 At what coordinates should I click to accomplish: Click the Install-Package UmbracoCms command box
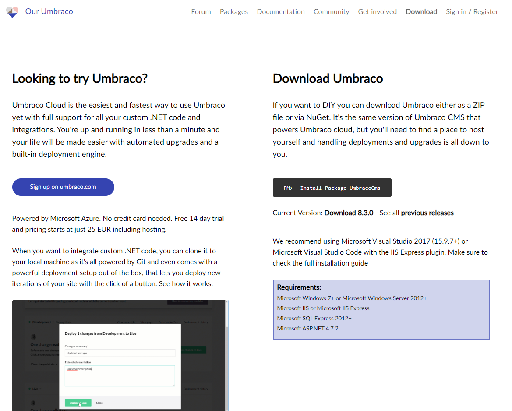[332, 188]
